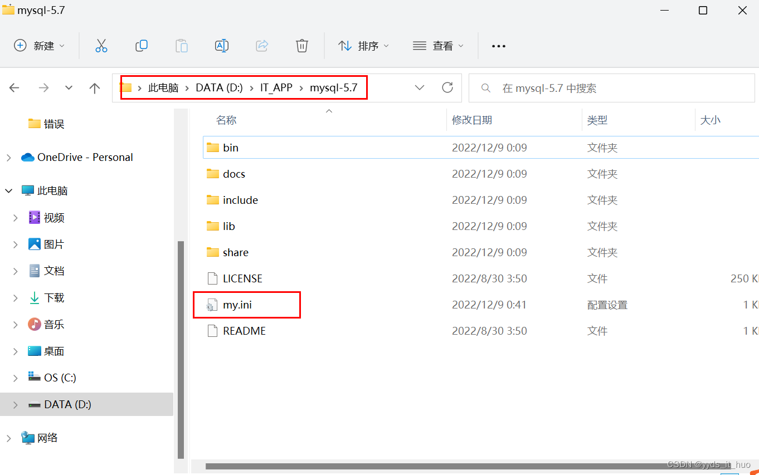Select the 错误 folder in sidebar
Image resolution: width=759 pixels, height=475 pixels.
click(x=54, y=124)
